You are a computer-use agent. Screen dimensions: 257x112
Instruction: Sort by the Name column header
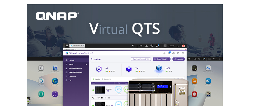tap(103, 83)
